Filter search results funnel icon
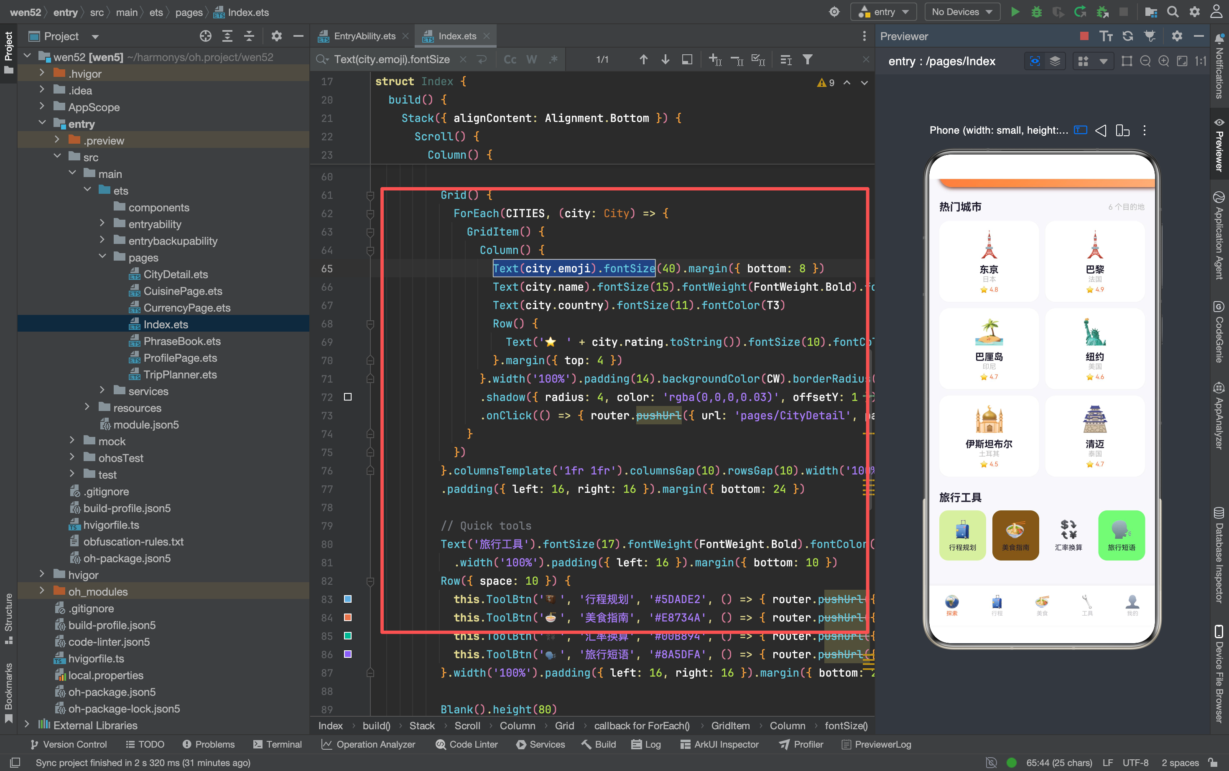 (808, 60)
